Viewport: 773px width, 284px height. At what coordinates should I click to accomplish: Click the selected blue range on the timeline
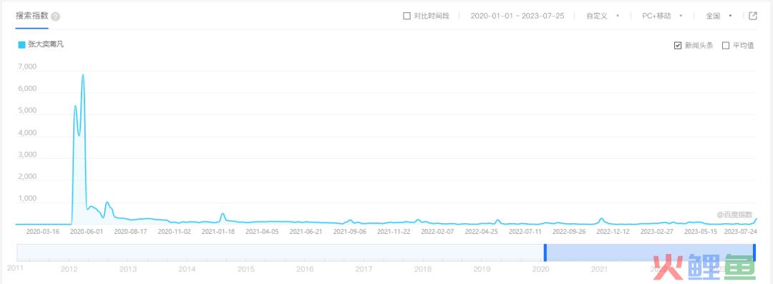(x=650, y=253)
